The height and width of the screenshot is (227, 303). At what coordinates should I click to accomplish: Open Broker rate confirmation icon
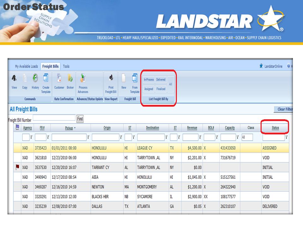pyautogui.click(x=70, y=78)
